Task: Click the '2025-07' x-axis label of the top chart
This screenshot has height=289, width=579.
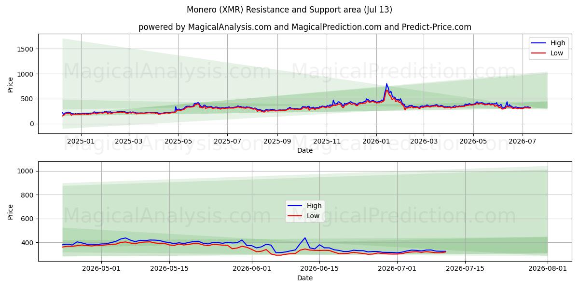Action: coord(227,142)
